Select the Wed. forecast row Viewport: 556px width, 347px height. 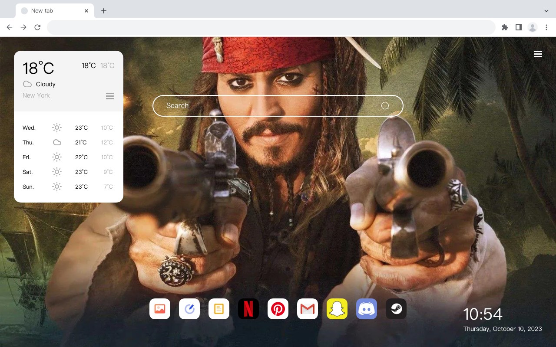coord(69,128)
